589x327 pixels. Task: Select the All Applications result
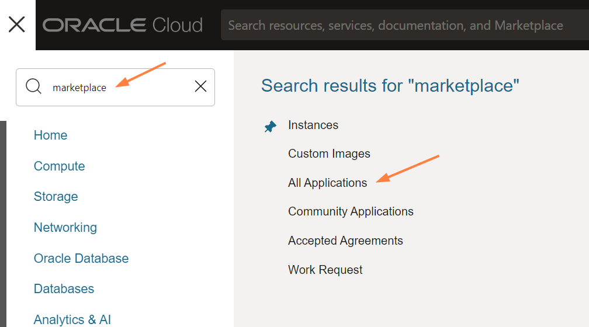327,183
